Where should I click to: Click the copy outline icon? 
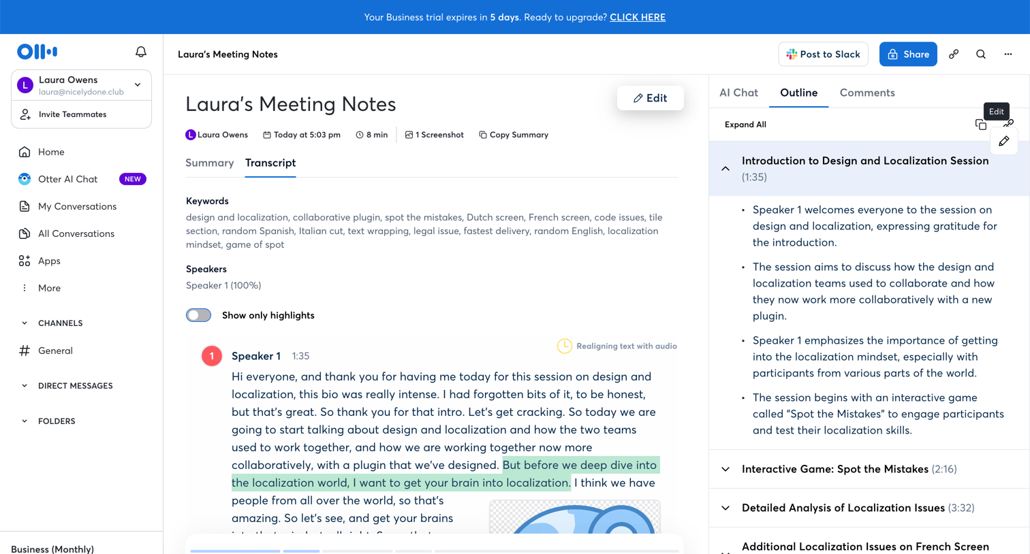point(981,125)
